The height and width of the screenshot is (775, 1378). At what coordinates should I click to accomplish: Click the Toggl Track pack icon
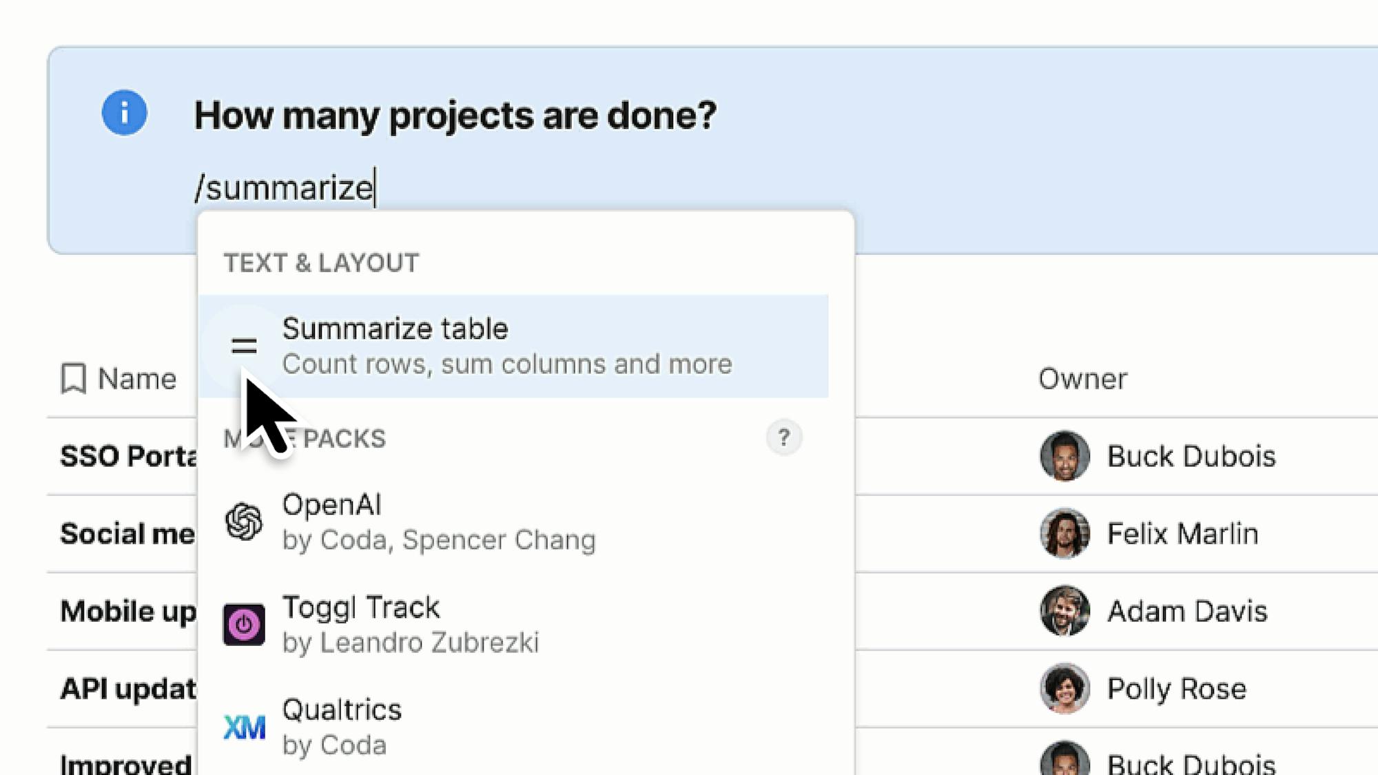244,625
